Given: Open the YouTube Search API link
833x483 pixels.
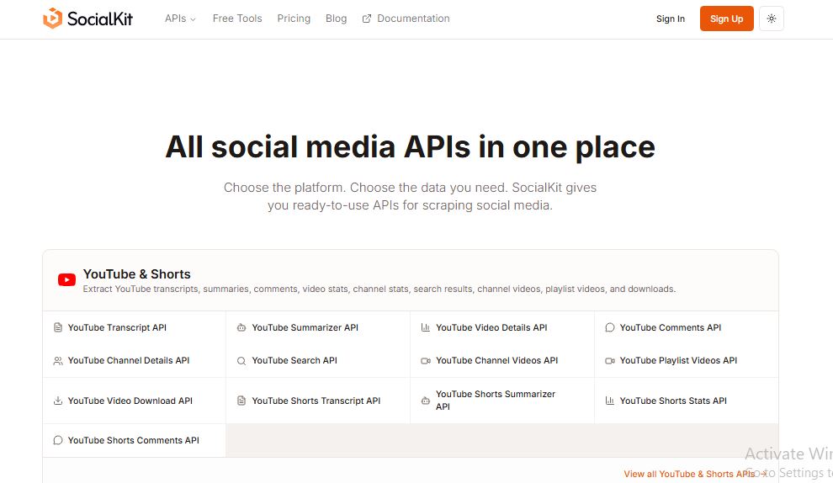Looking at the screenshot, I should 294,360.
